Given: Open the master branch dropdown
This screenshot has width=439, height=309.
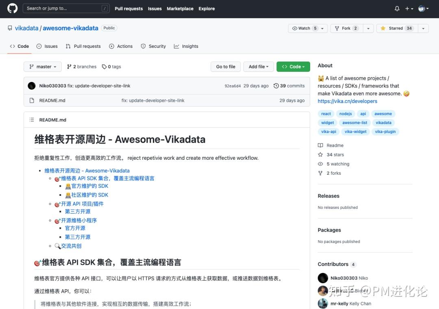Looking at the screenshot, I should [42, 67].
